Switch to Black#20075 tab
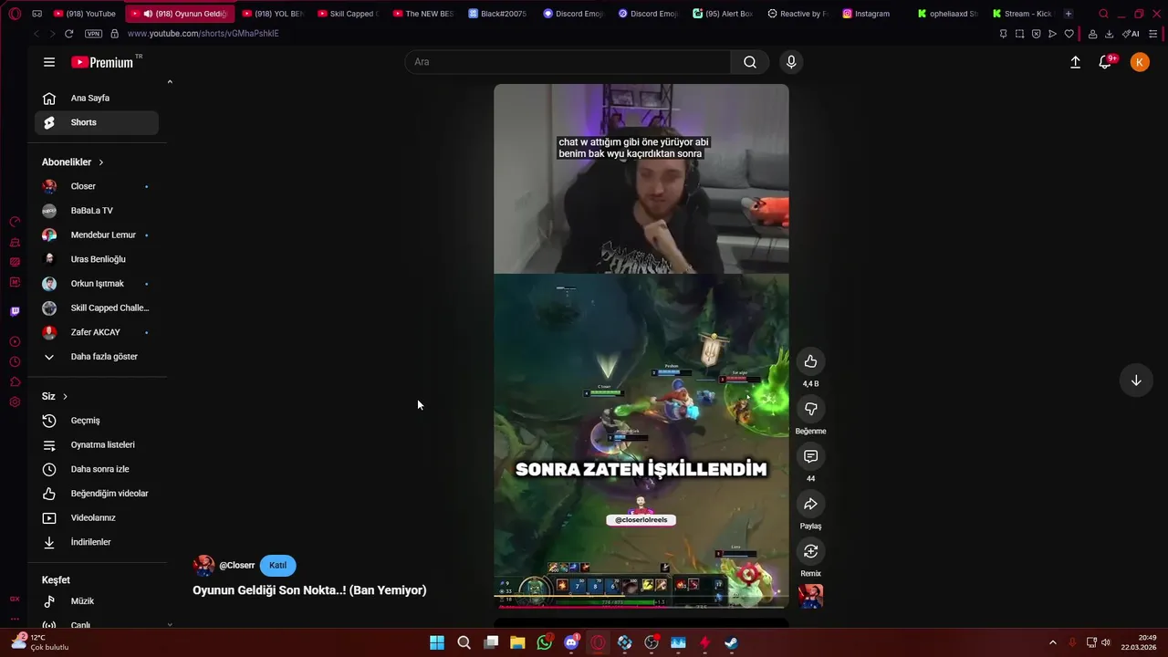Viewport: 1168px width, 657px height. click(x=497, y=14)
